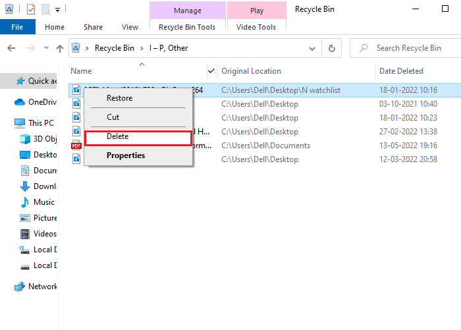Sort by Original Location column header
The width and height of the screenshot is (461, 330).
click(251, 71)
